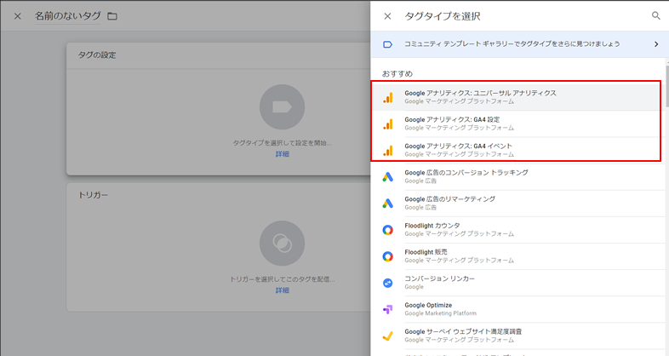Click the GA4 イベント analytics icon
This screenshot has width=669, height=356.
[x=388, y=151]
